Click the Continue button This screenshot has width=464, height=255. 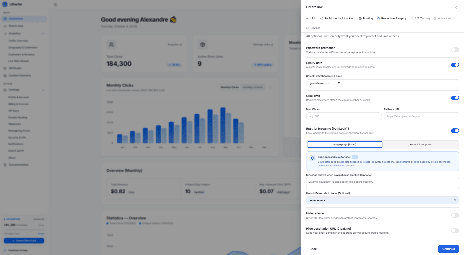[x=448, y=249]
